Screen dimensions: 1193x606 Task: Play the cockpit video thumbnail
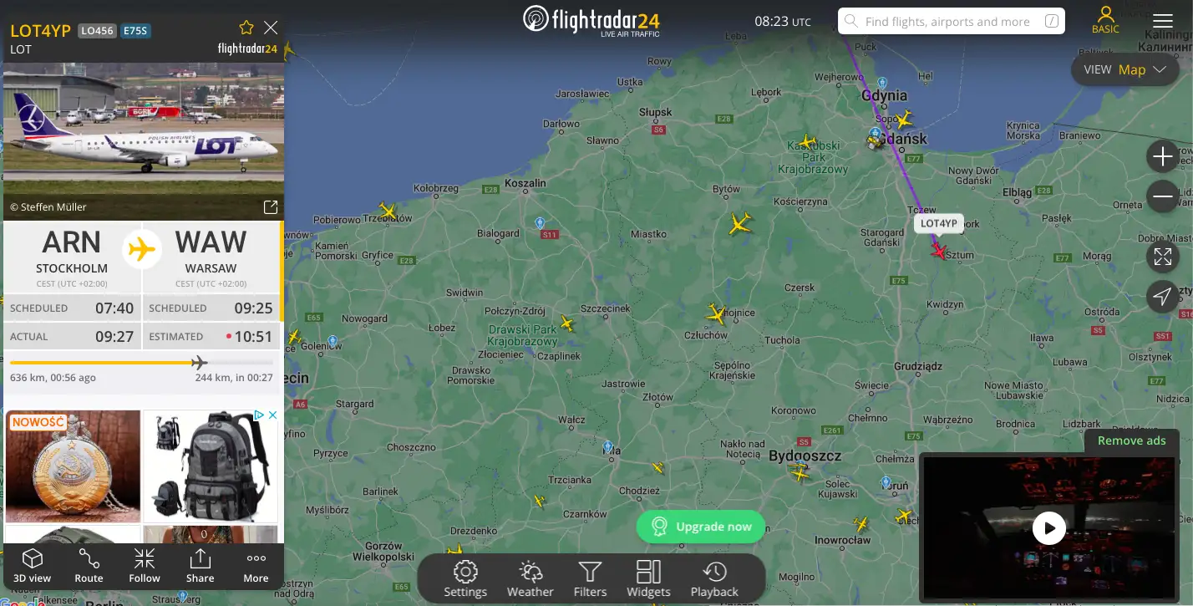pyautogui.click(x=1049, y=528)
